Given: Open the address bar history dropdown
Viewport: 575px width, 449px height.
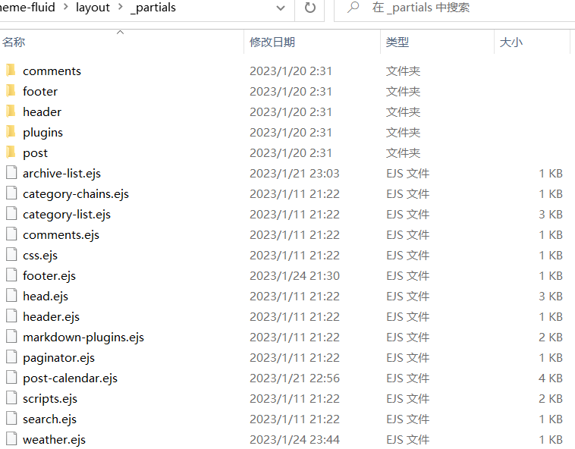Looking at the screenshot, I should click(x=281, y=8).
